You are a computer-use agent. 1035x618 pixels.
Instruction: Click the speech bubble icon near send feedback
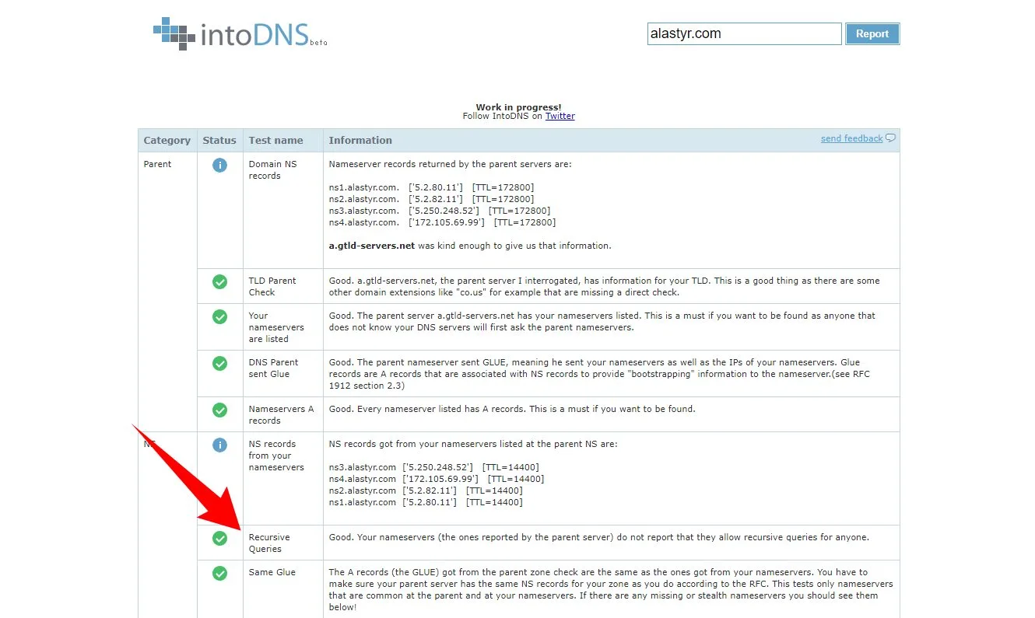tap(891, 138)
